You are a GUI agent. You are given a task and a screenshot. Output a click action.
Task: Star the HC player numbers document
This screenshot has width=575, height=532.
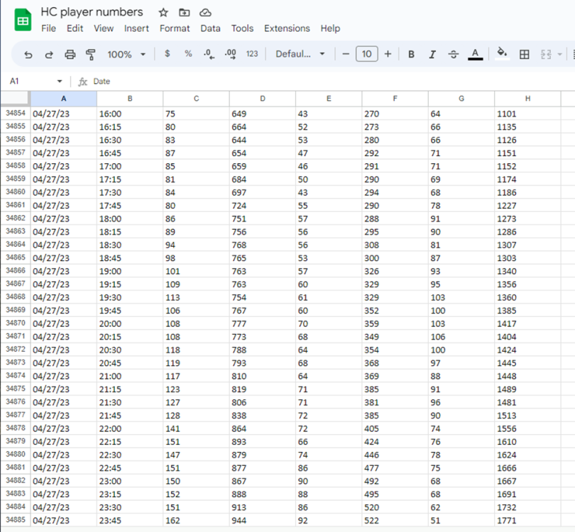[x=163, y=13]
